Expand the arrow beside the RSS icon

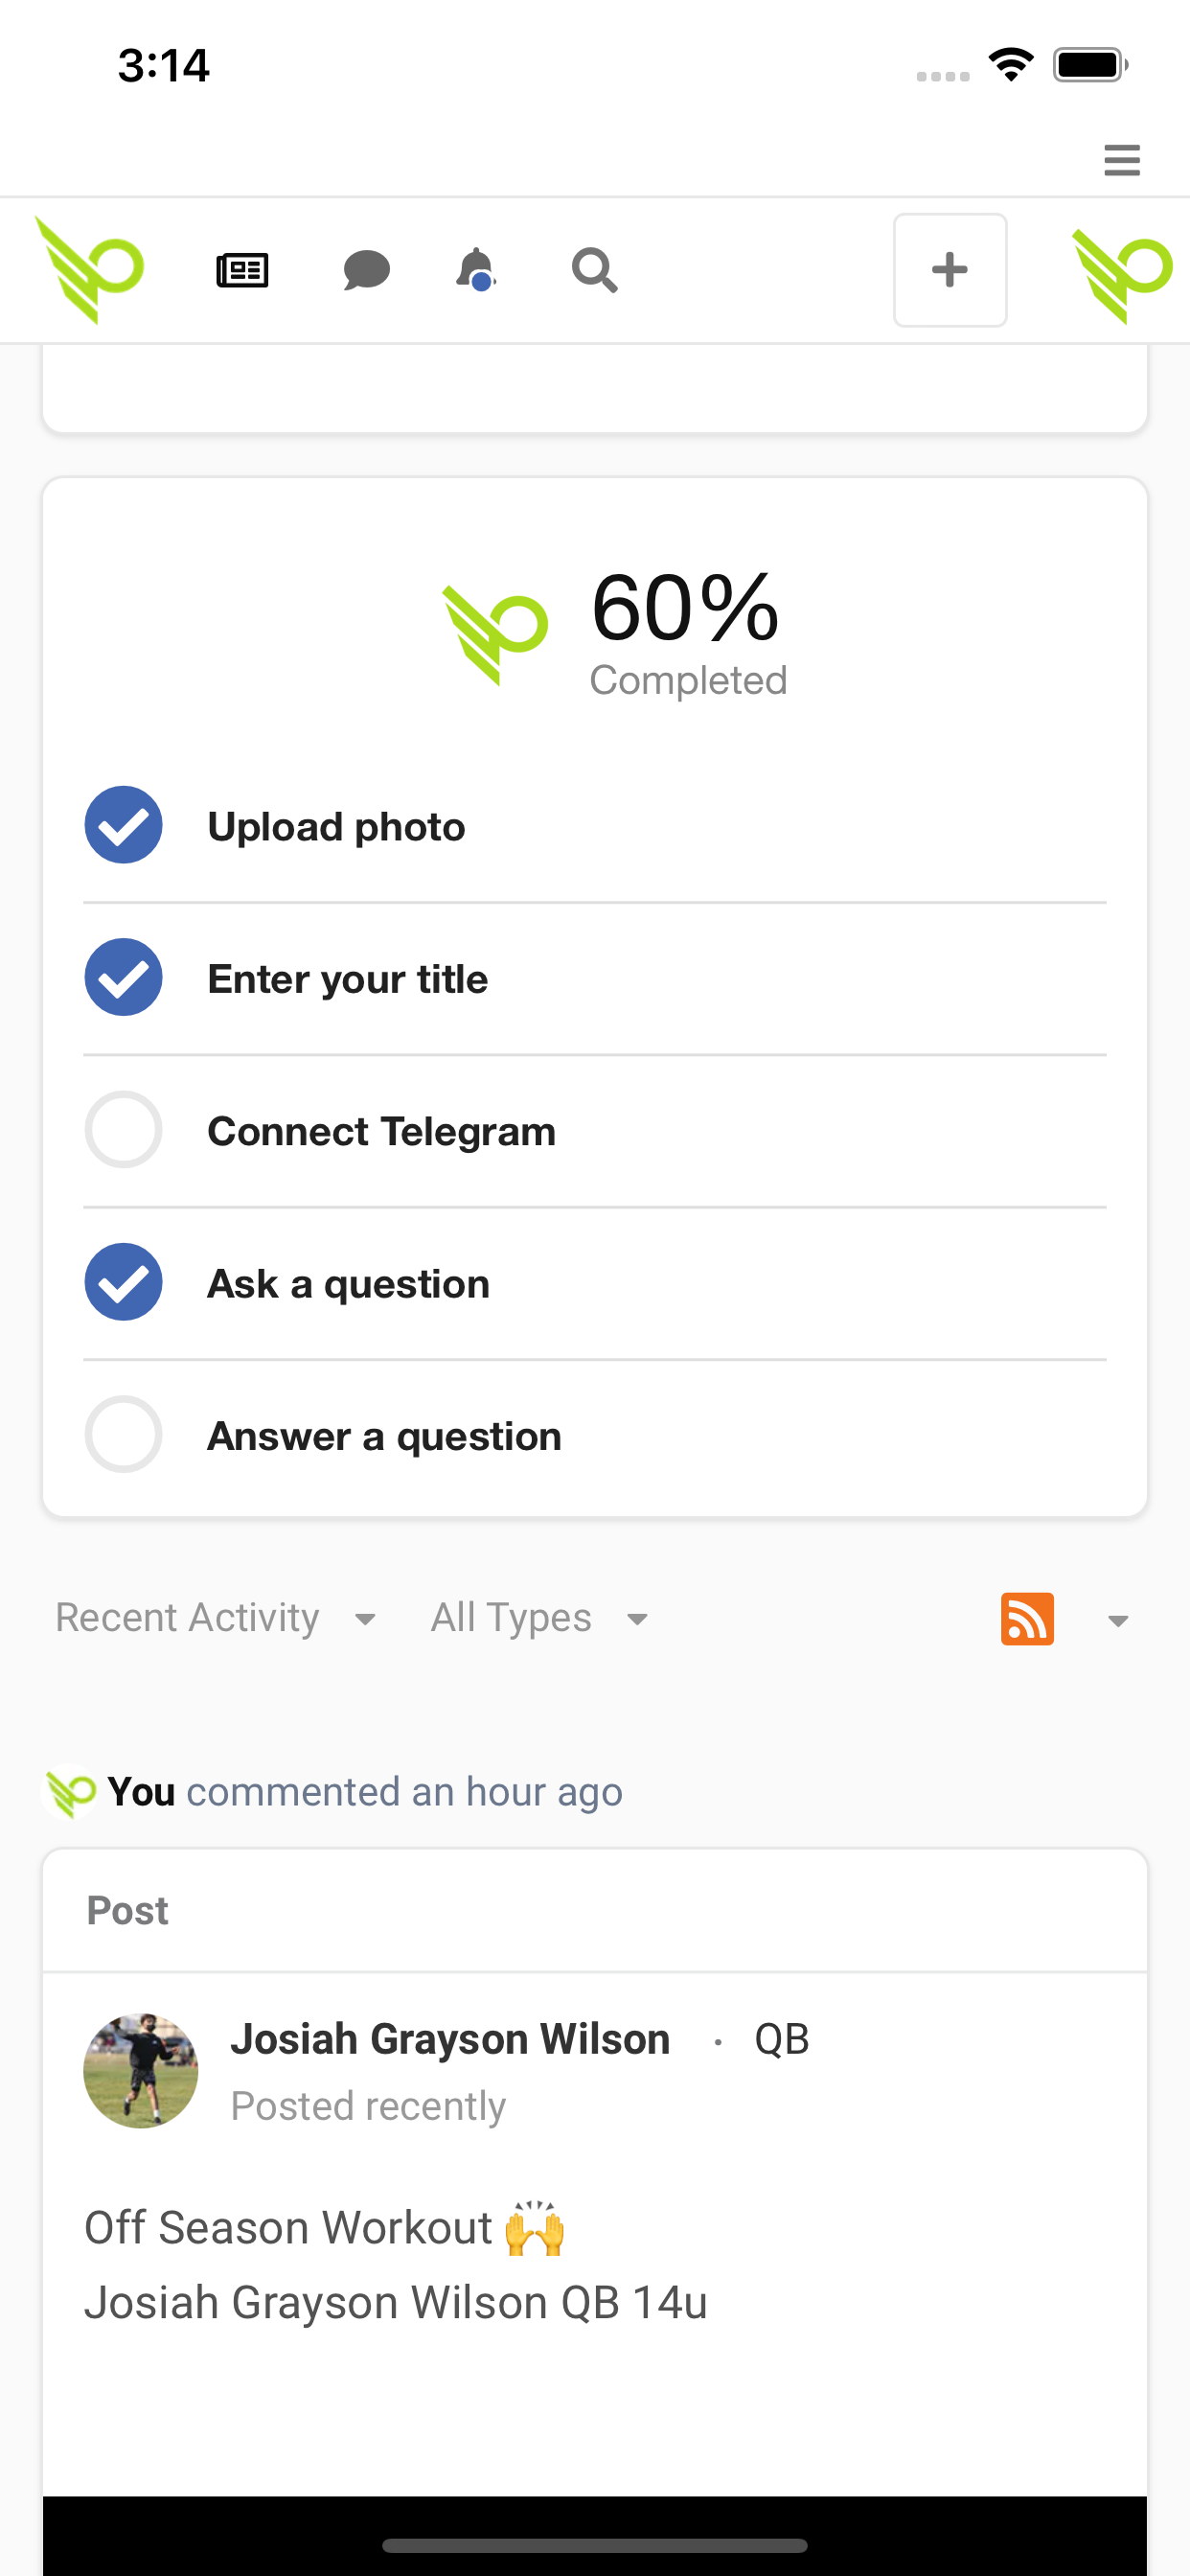coord(1118,1620)
